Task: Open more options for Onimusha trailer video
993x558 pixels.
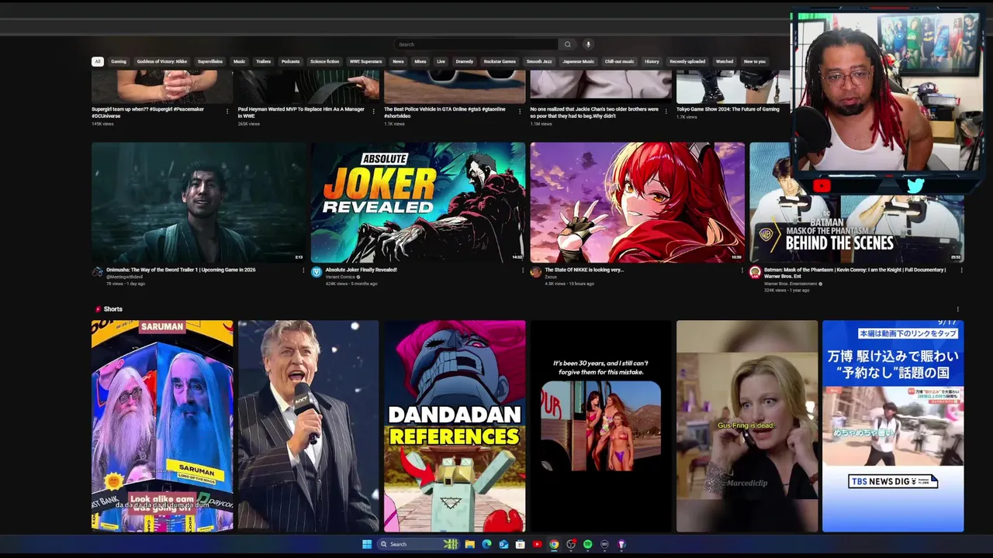Action: tap(303, 270)
